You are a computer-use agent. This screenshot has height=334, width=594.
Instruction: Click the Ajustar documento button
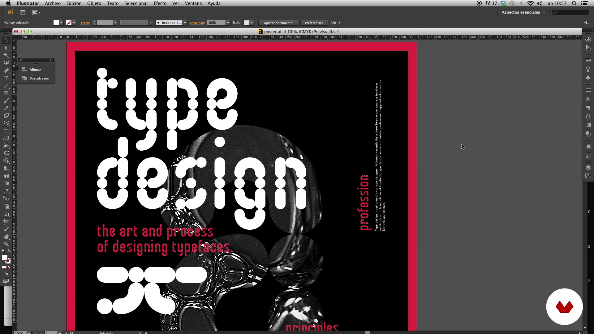[x=278, y=23]
